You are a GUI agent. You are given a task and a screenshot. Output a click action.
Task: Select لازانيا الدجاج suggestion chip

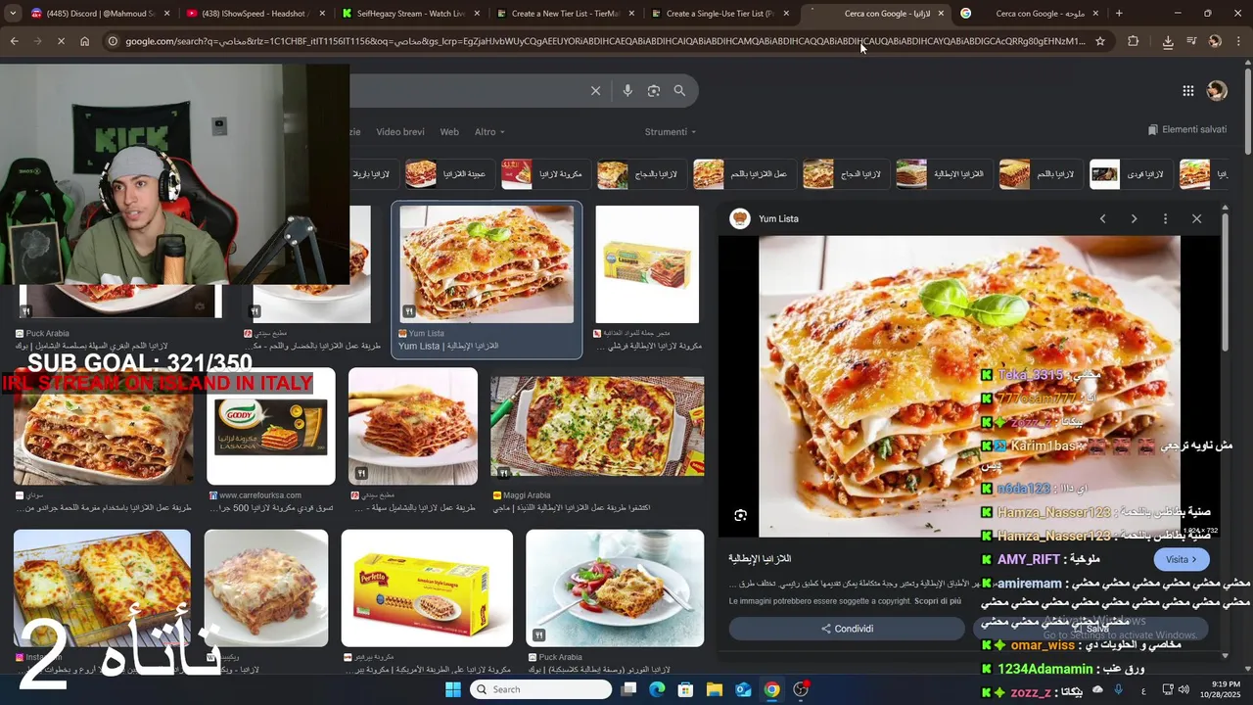(x=845, y=174)
